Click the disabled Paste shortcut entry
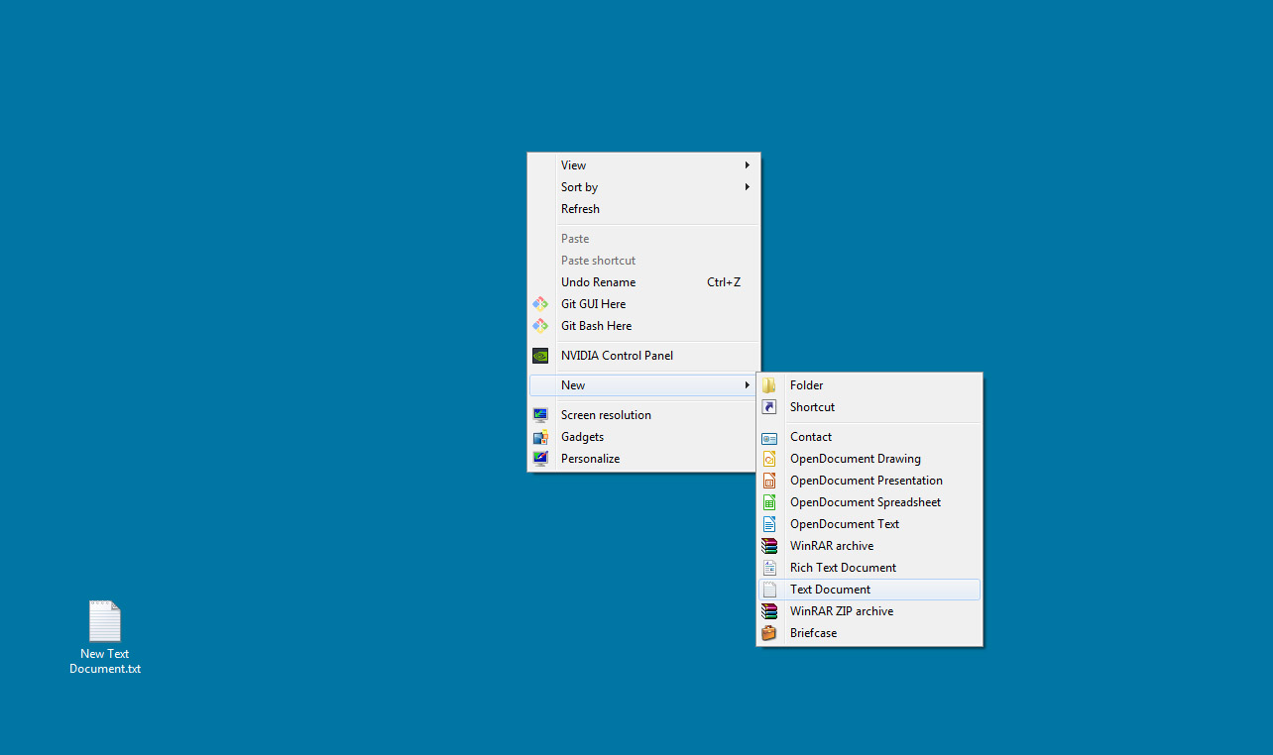Screen dimensions: 1273x755 [643, 261]
